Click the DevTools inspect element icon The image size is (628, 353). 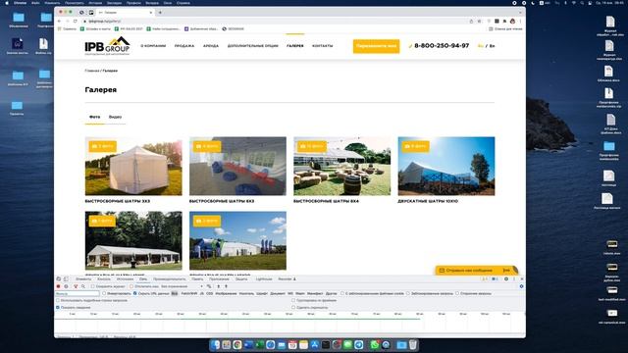(59, 278)
